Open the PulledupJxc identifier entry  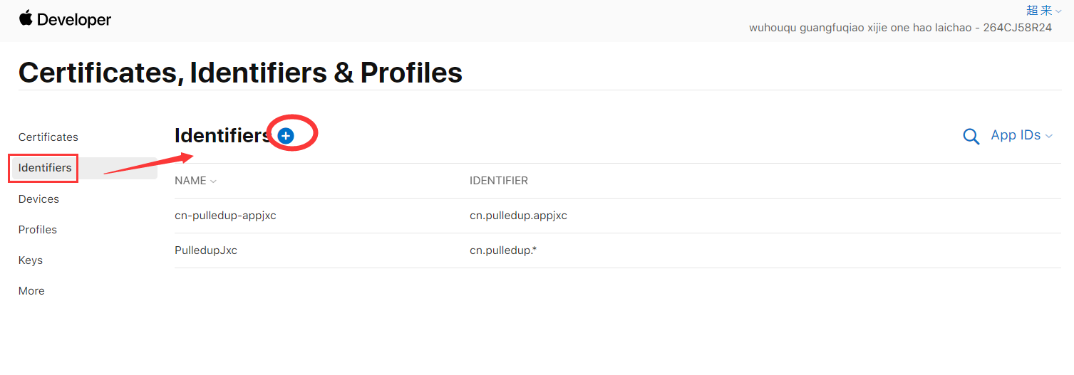tap(206, 250)
